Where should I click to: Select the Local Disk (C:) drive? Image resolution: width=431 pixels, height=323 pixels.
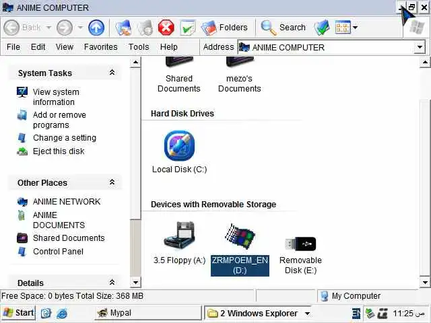tap(180, 152)
